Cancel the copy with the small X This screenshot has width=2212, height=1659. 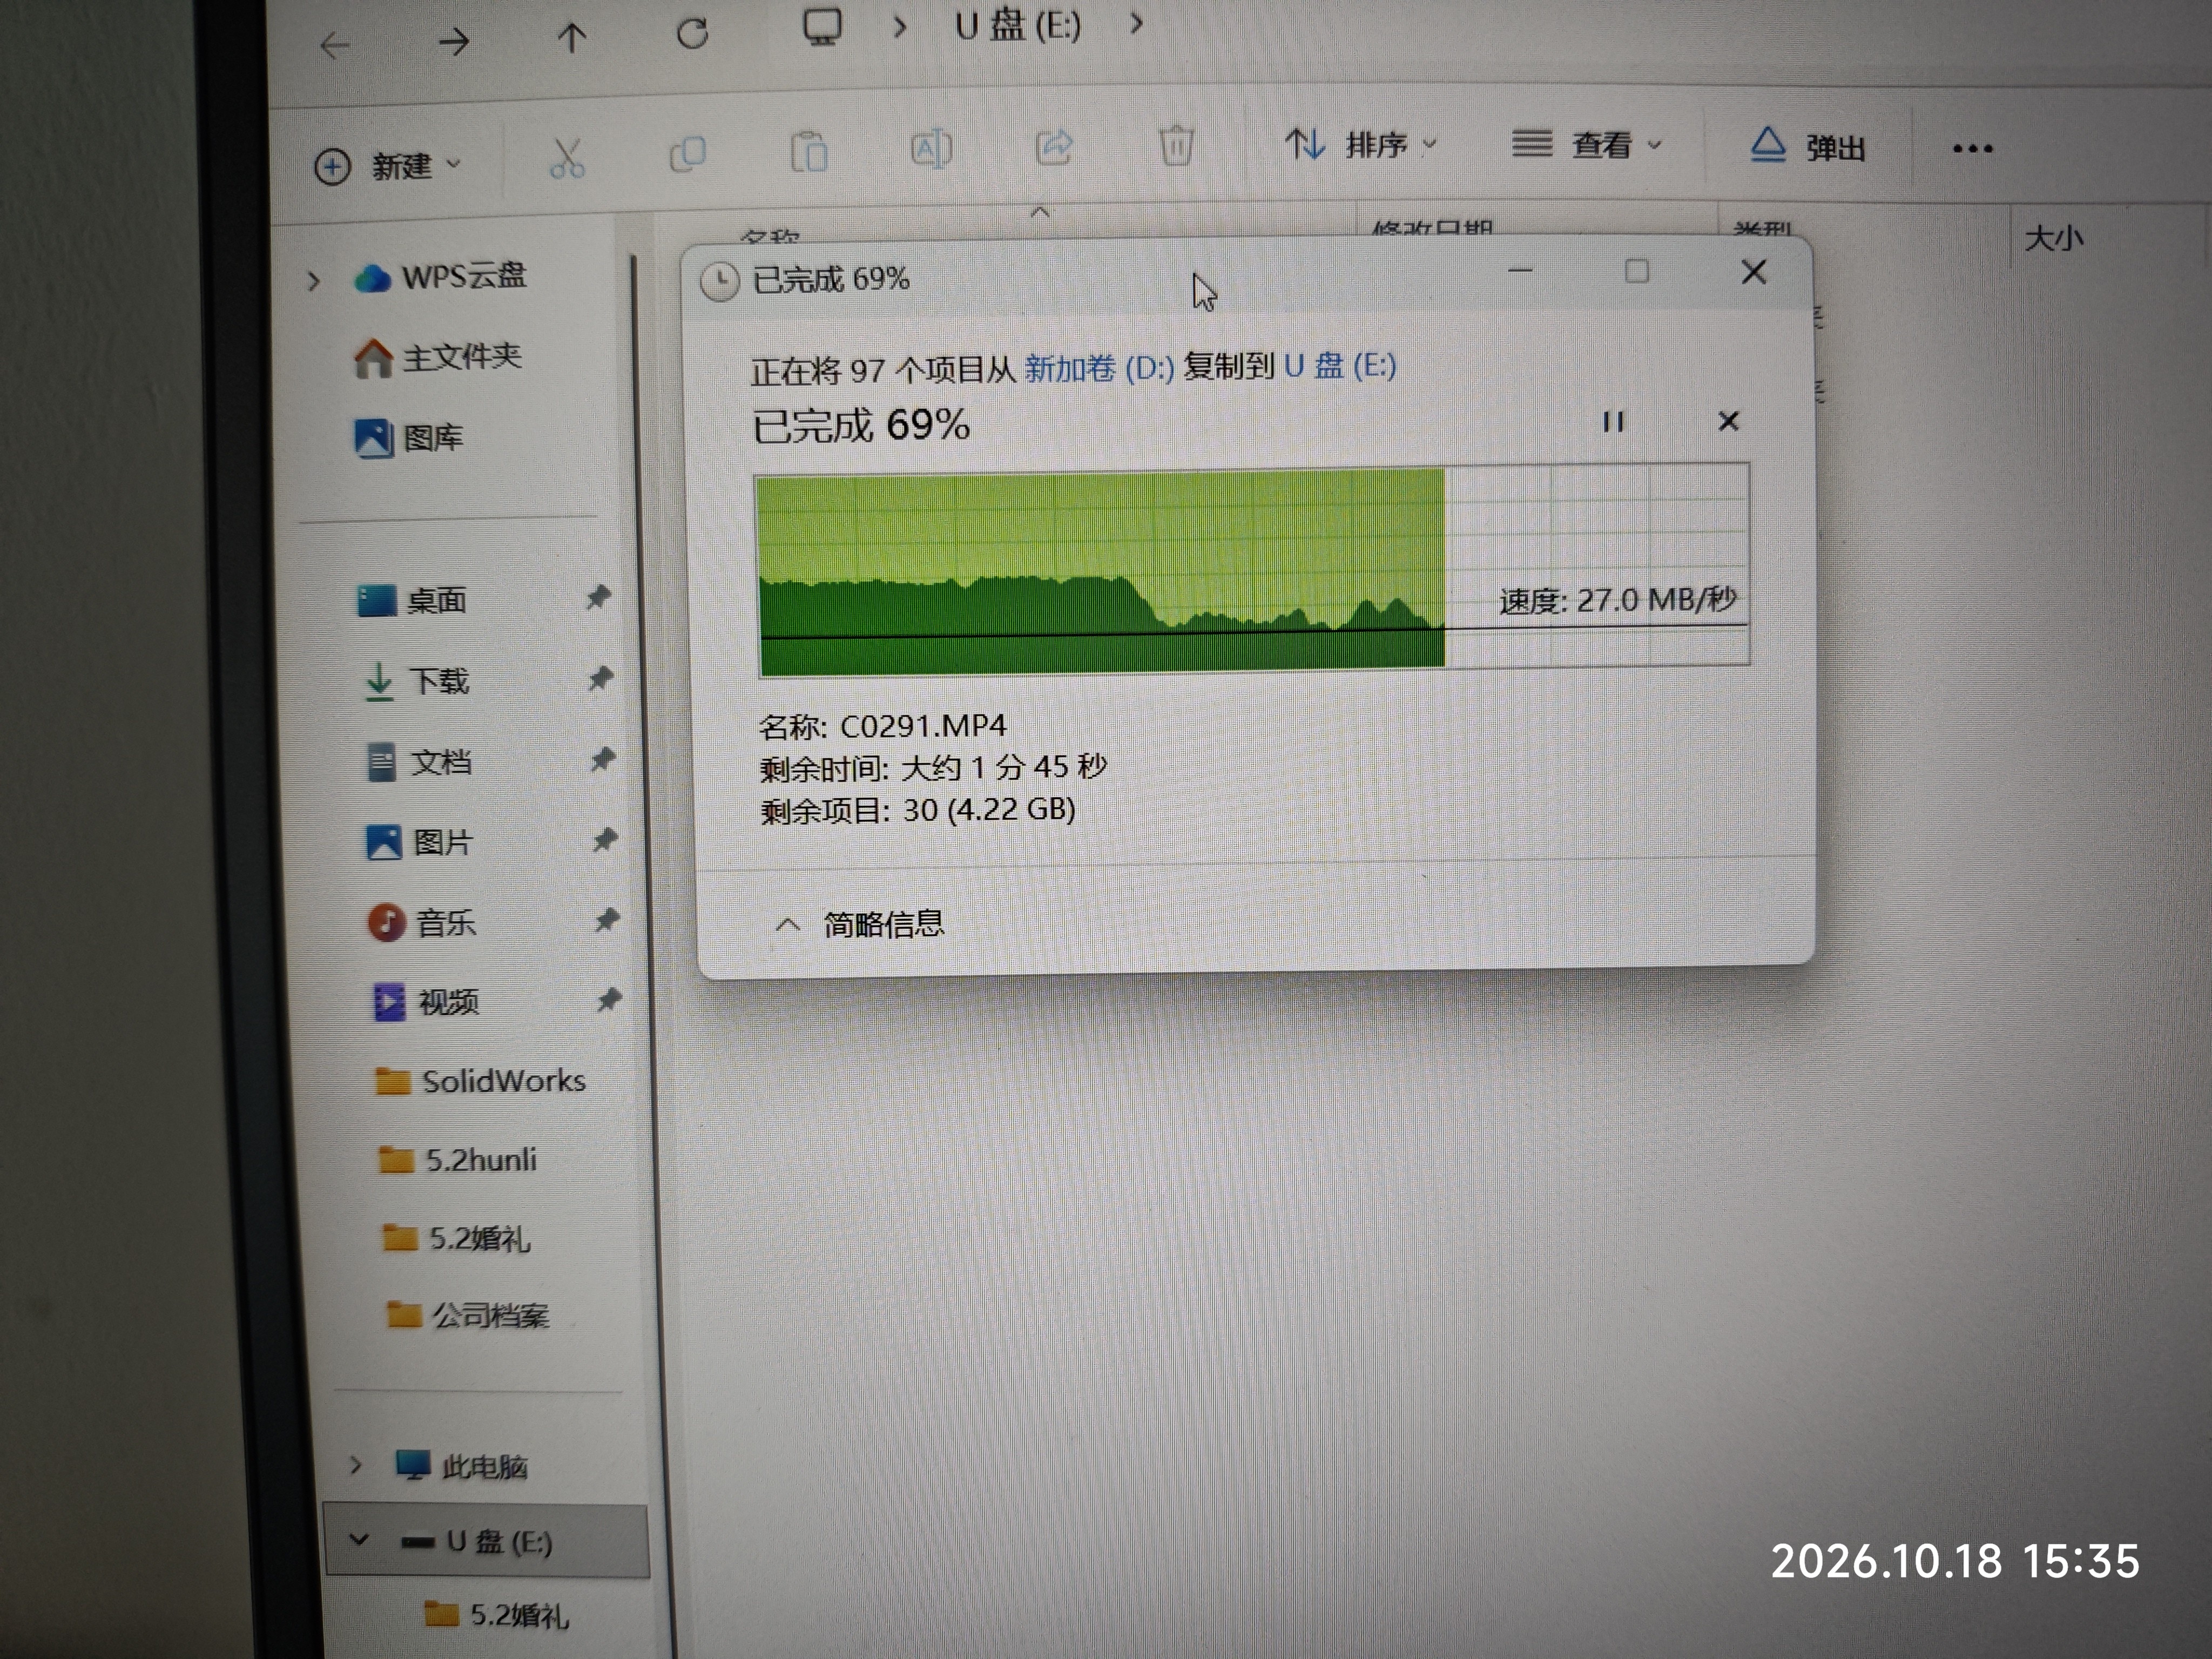tap(1728, 421)
